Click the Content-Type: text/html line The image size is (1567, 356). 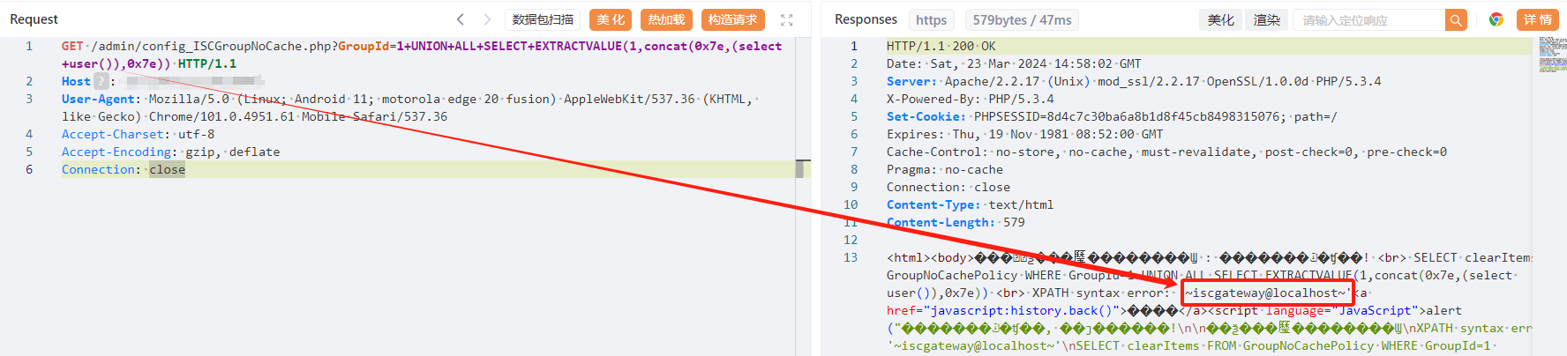point(970,204)
